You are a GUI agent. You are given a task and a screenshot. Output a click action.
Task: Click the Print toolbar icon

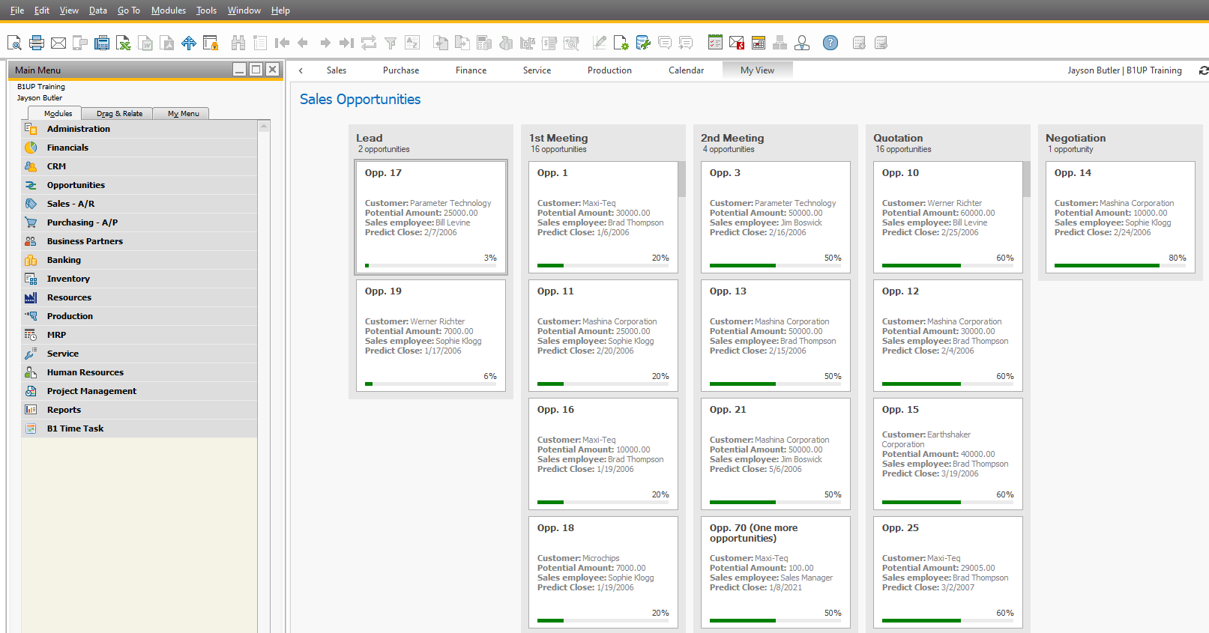(36, 43)
